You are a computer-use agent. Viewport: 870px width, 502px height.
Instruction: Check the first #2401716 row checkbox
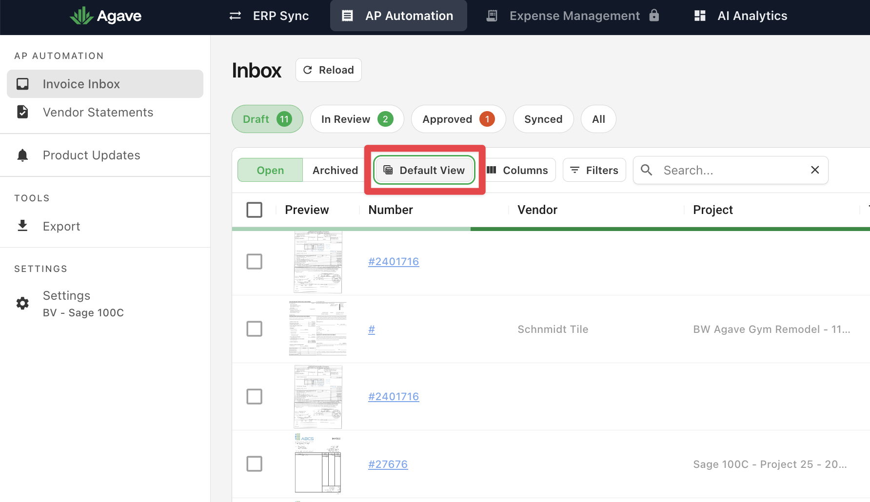coord(255,262)
